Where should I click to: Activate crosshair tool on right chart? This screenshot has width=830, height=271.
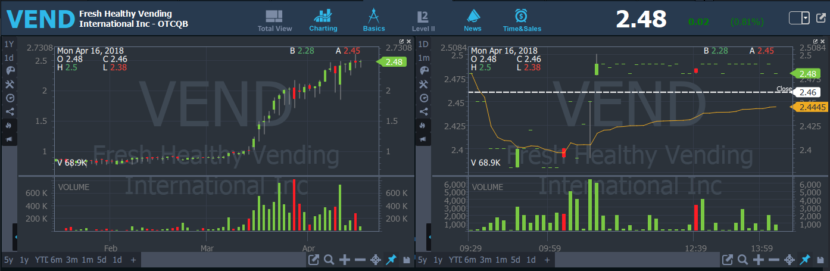tap(790, 260)
